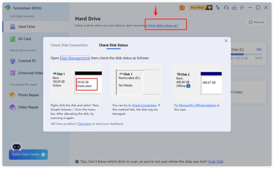274x169 pixels.
Task: Open the headset support icon
Action: point(226,8)
